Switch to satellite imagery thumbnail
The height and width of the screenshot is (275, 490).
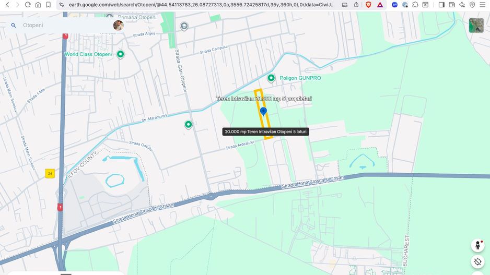(x=476, y=25)
